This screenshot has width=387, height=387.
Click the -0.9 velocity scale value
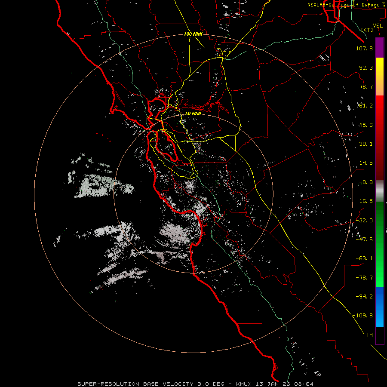click(366, 182)
